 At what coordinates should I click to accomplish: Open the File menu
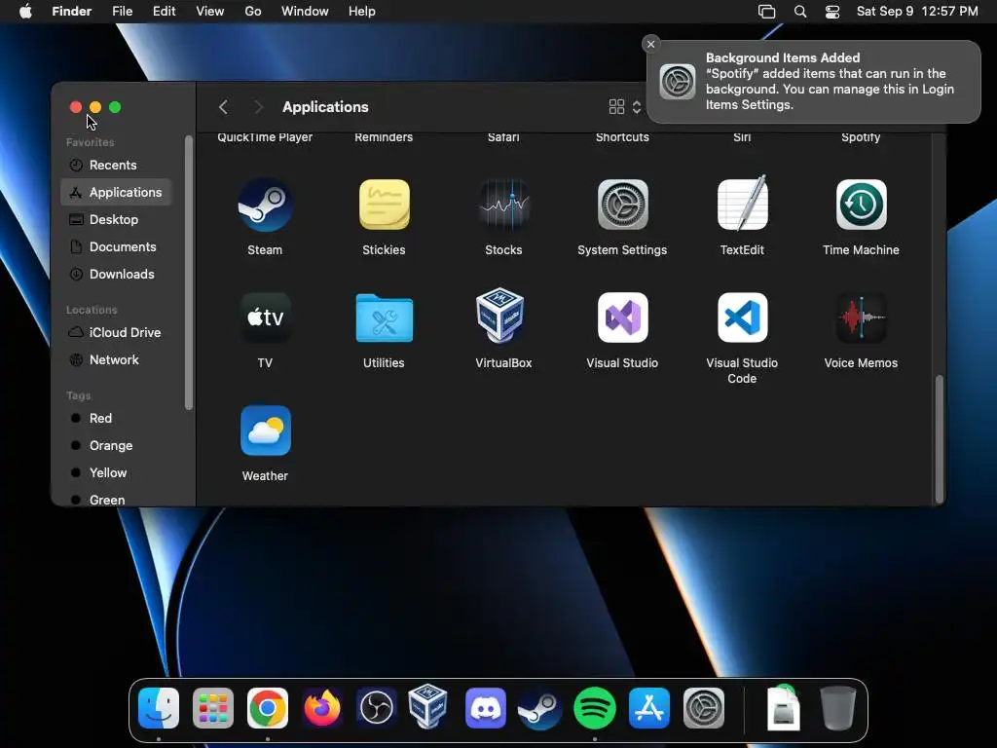[x=122, y=12]
